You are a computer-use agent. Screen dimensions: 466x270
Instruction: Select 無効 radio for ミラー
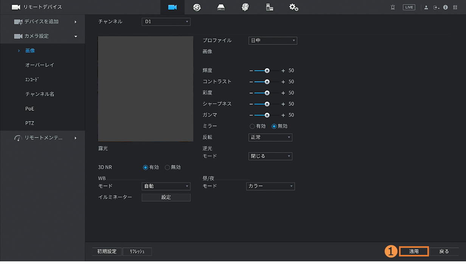pyautogui.click(x=274, y=126)
